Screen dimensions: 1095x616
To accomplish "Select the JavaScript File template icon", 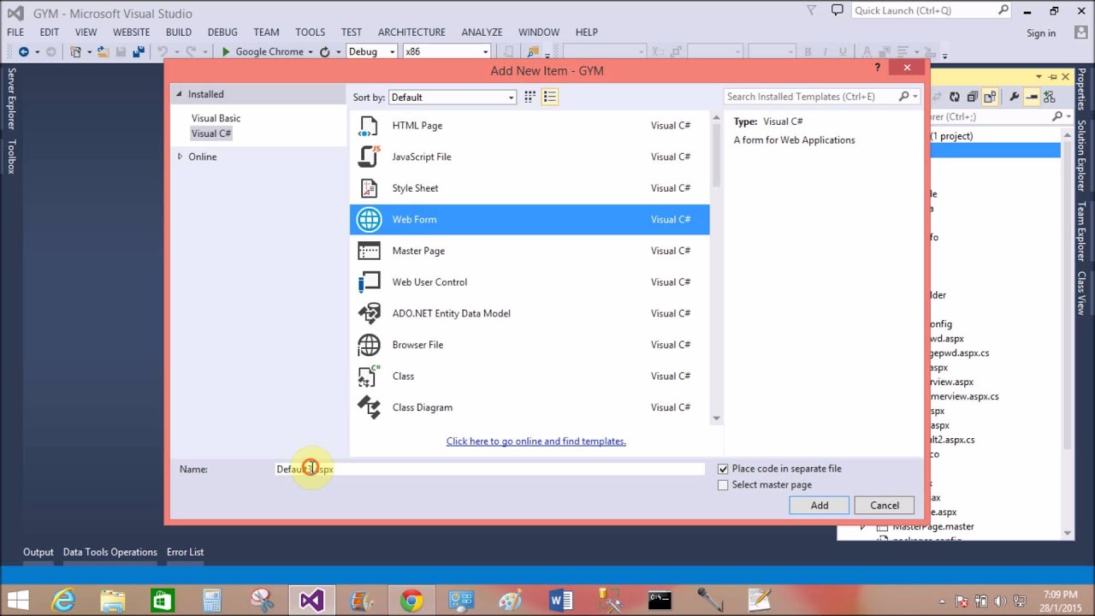I will (369, 157).
